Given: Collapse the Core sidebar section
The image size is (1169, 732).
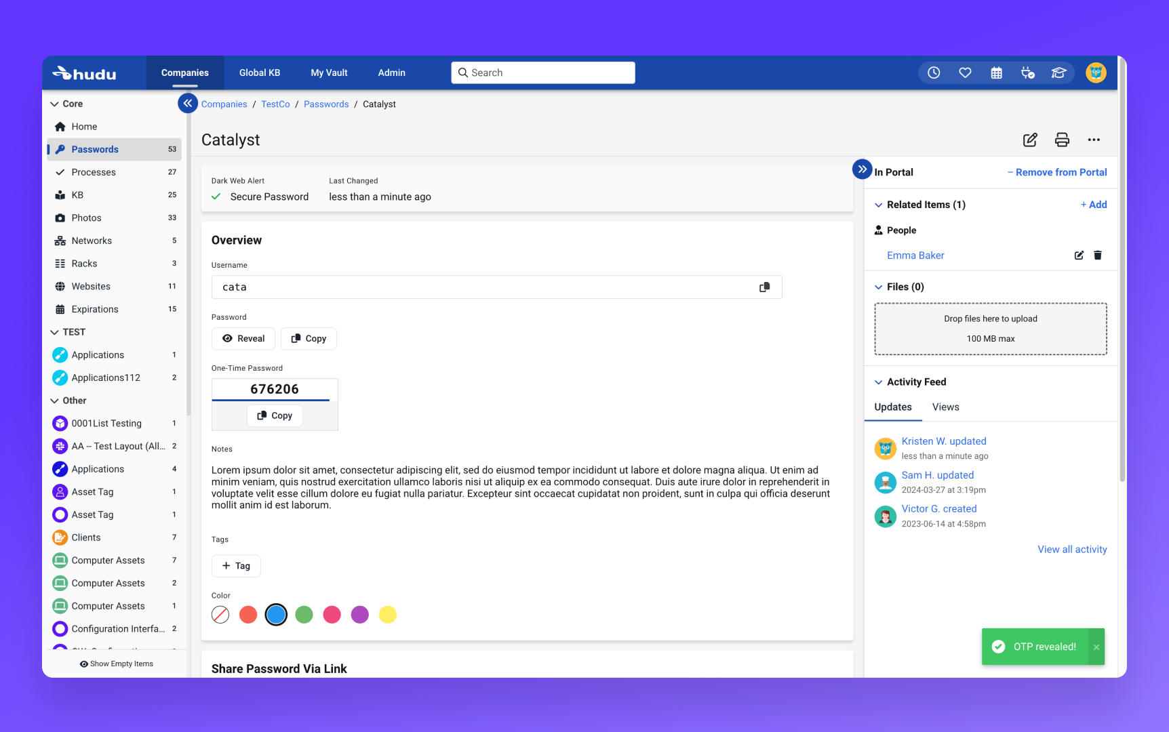Looking at the screenshot, I should 55,104.
